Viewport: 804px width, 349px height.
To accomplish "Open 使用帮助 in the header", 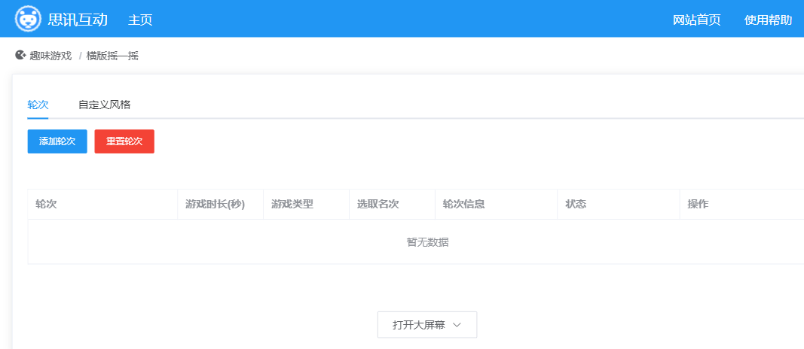I will tap(768, 20).
